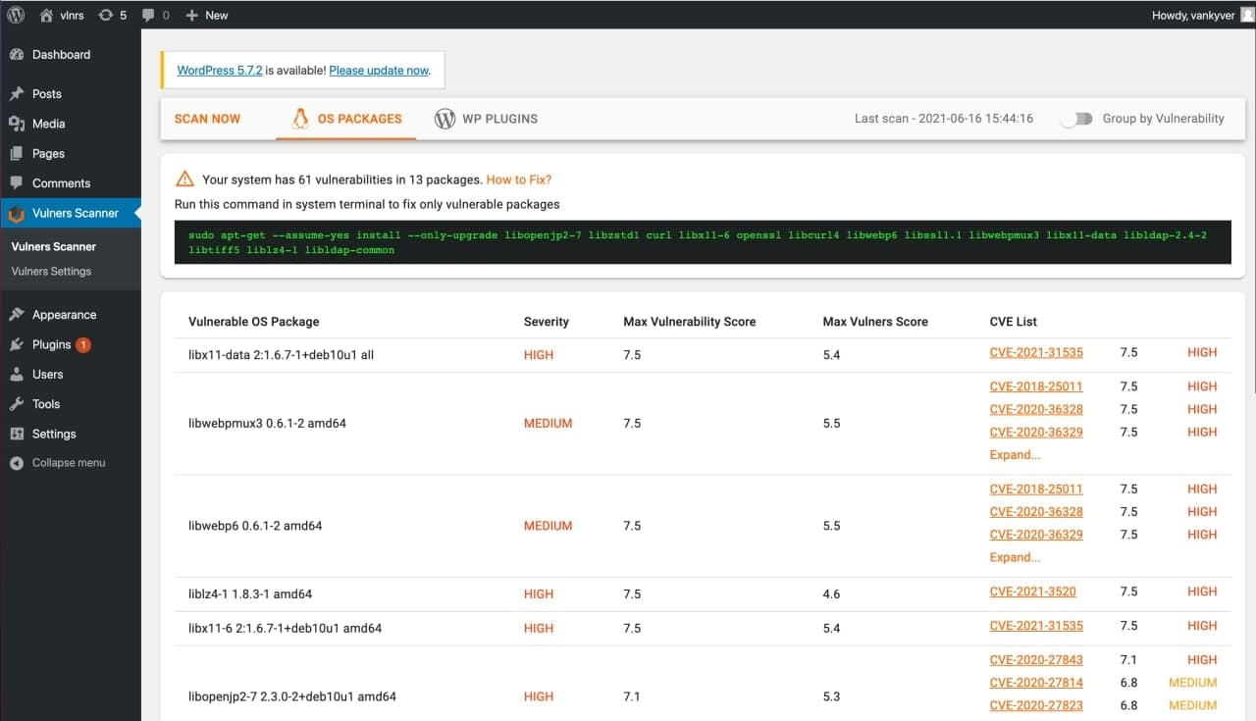Click the Plugins update count badge
This screenshot has width=1256, height=721.
click(83, 344)
